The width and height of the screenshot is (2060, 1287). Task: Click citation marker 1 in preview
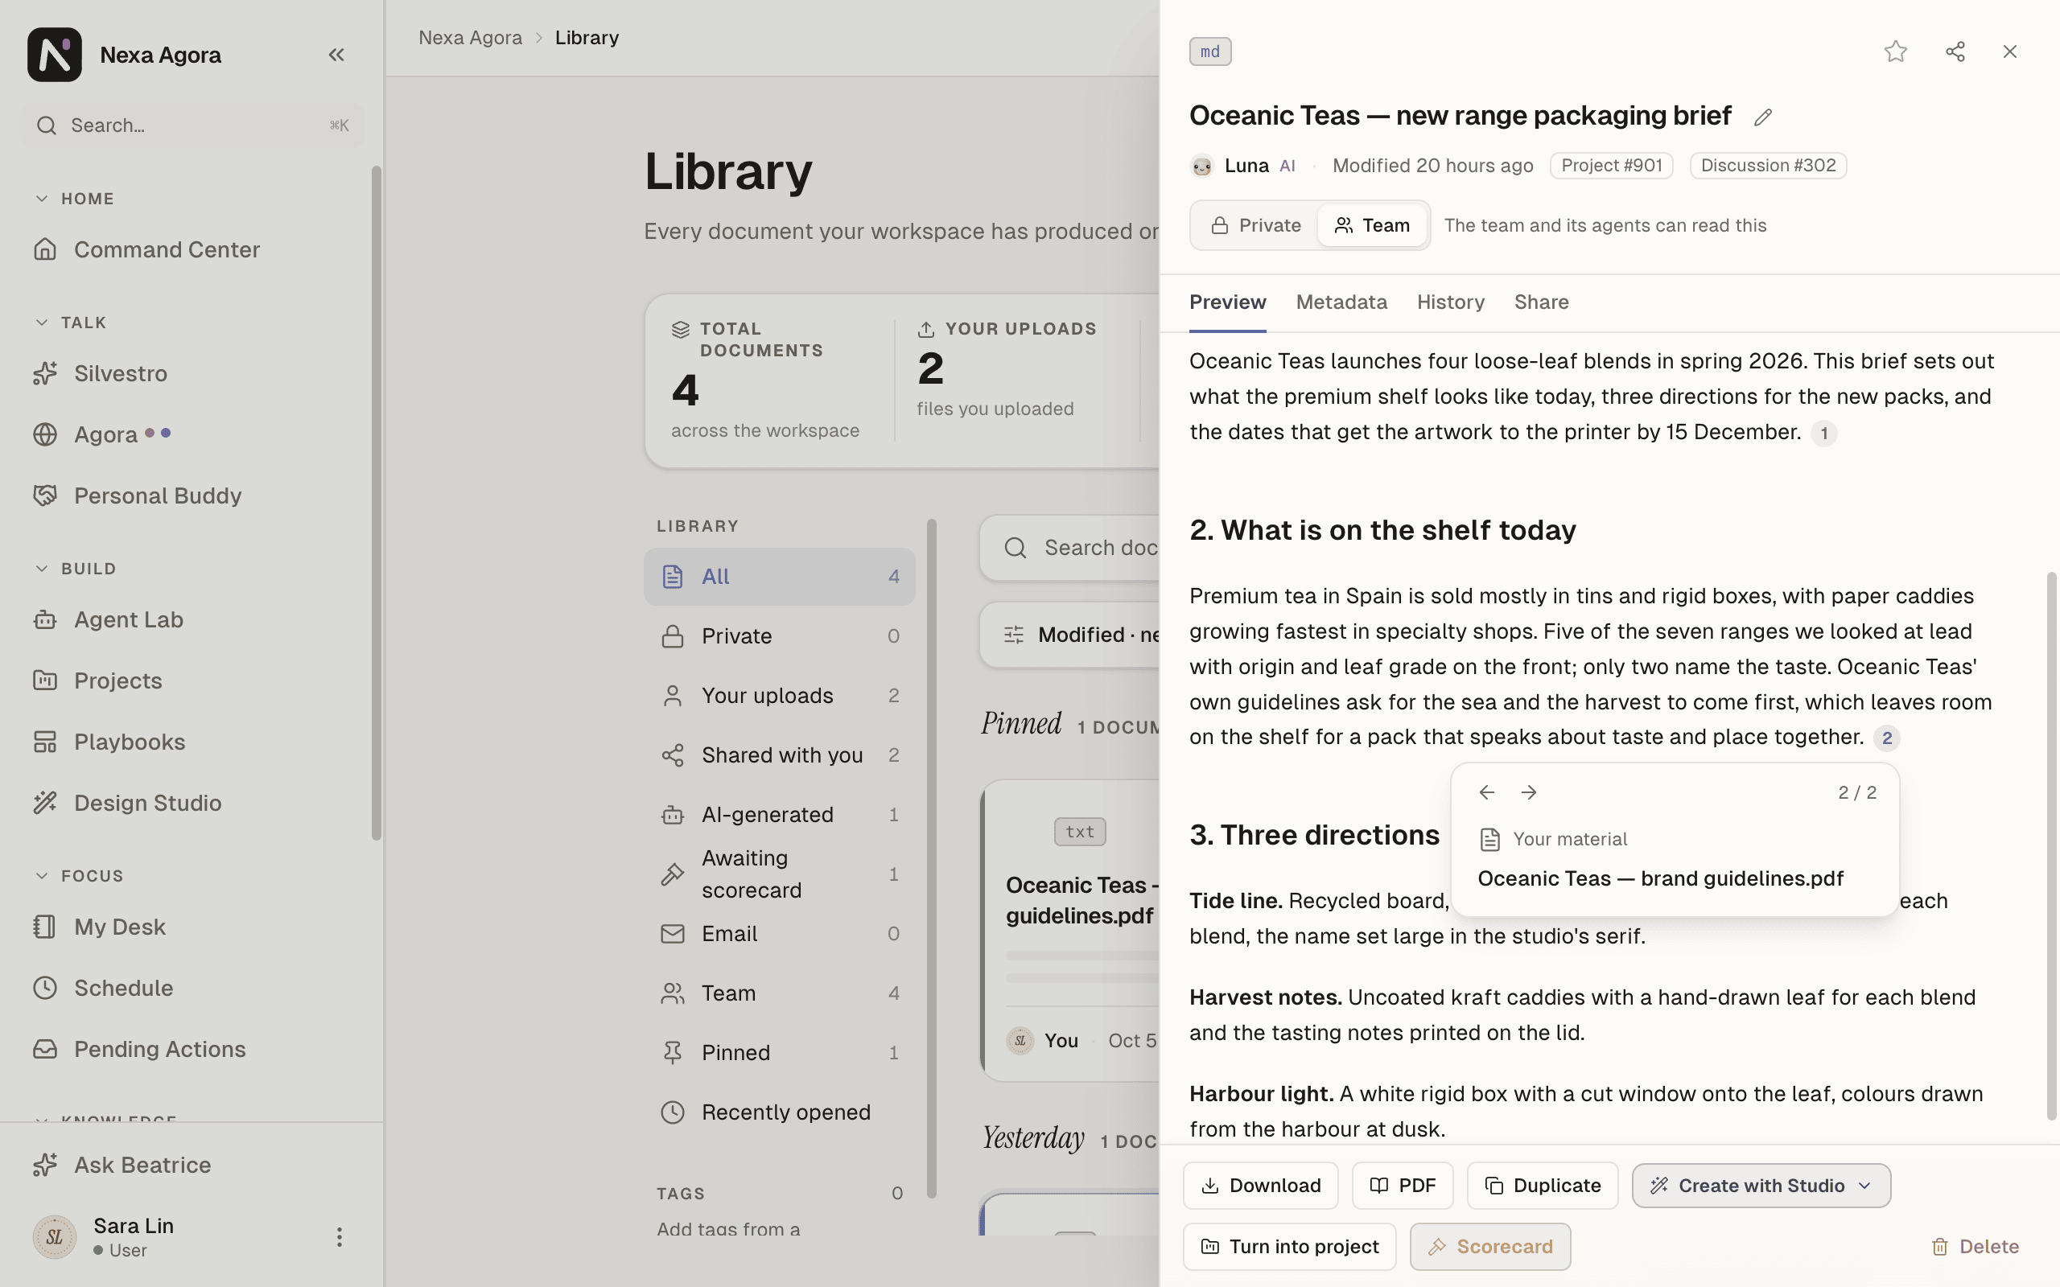(1823, 434)
